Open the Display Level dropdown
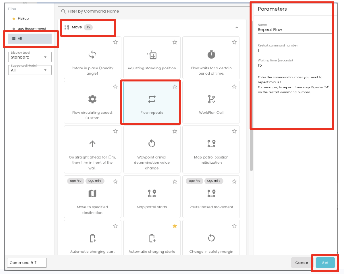This screenshot has height=274, width=344. click(30, 57)
